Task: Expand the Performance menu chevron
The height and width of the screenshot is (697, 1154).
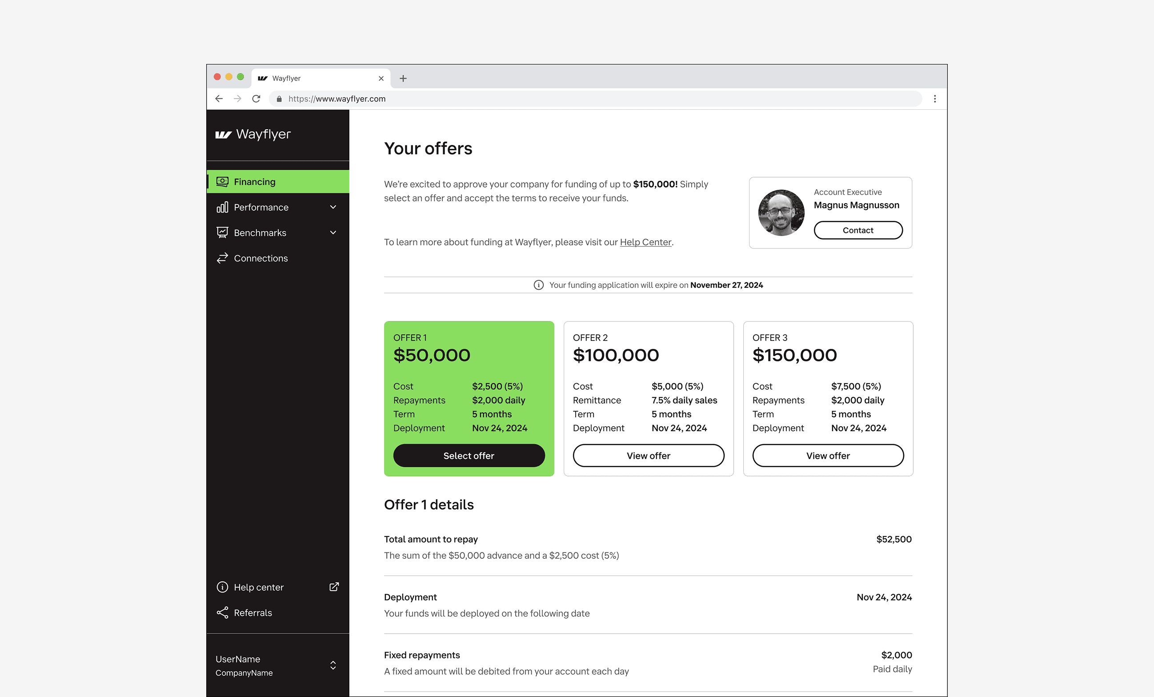Action: coord(333,207)
